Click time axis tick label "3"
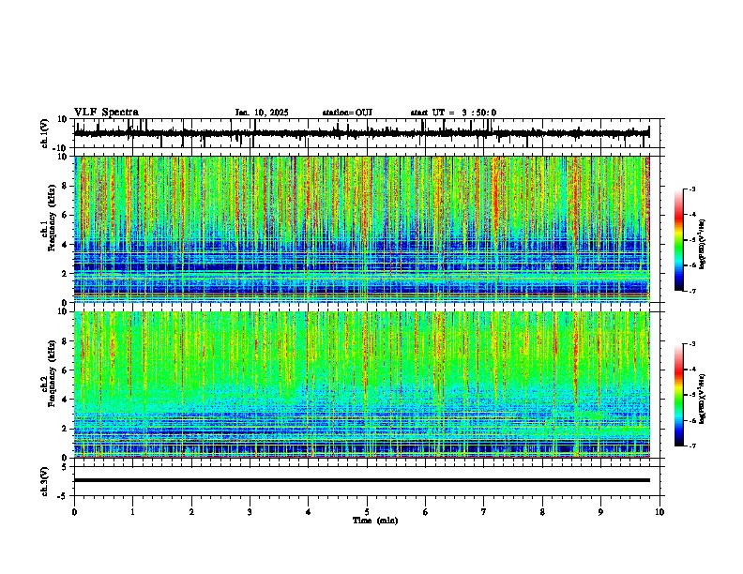This screenshot has height=574, width=743. (x=250, y=512)
